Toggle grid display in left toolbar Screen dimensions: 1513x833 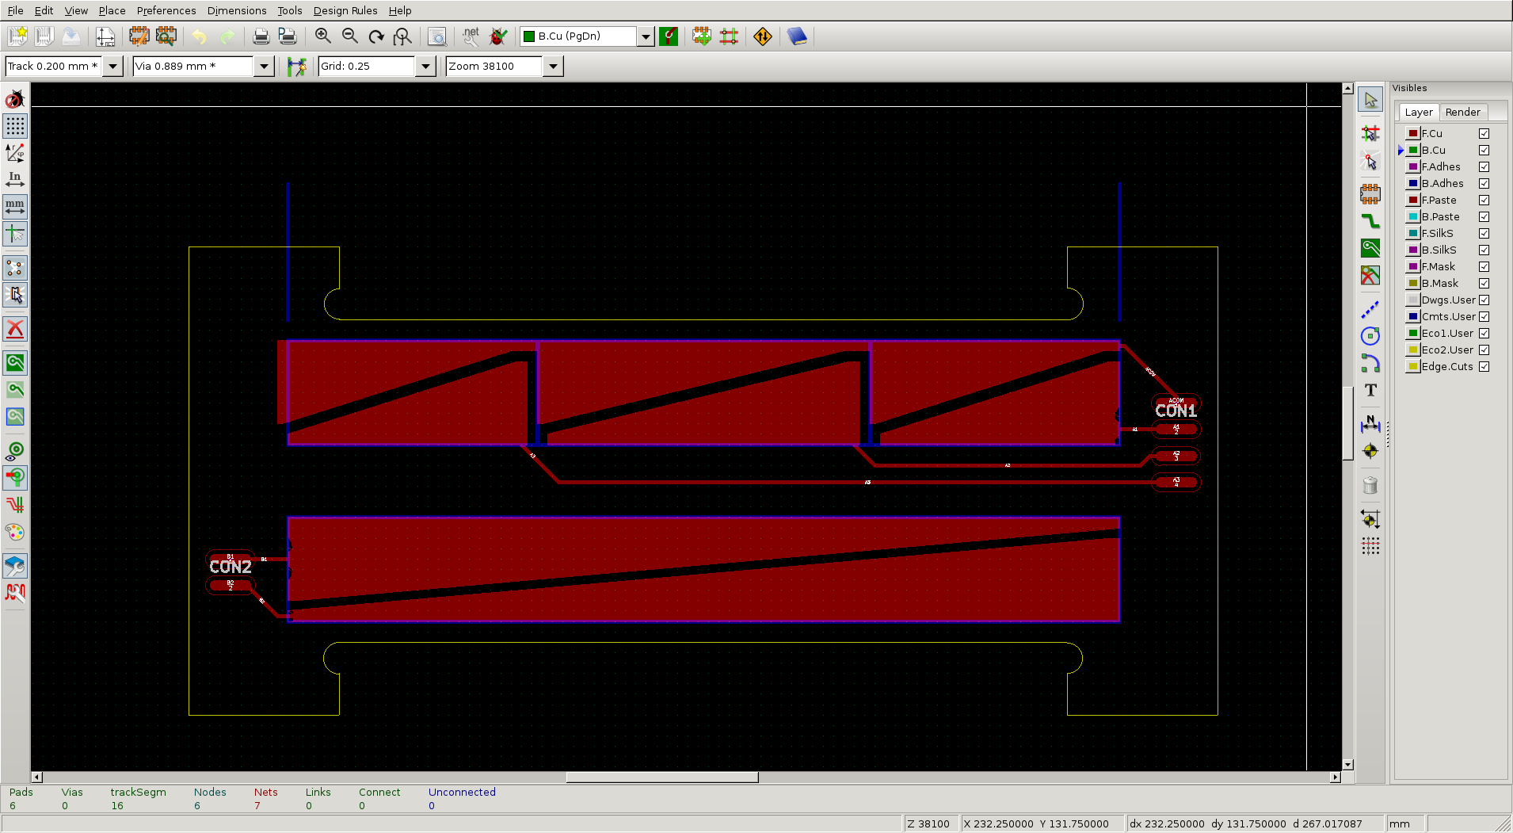15,126
